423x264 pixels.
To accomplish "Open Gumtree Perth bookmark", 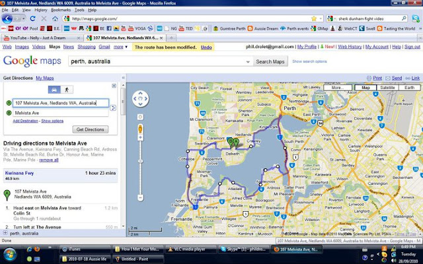I will (x=229, y=28).
